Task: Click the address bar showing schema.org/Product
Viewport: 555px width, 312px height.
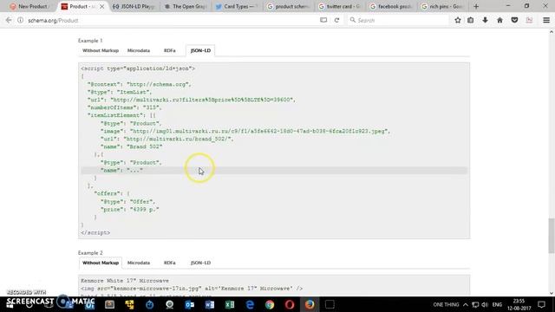Action: pyautogui.click(x=170, y=20)
